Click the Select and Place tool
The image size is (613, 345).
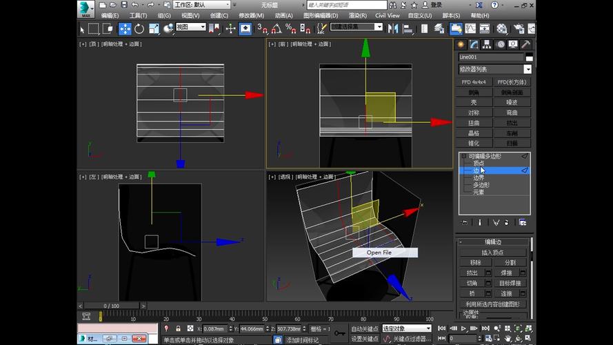168,29
